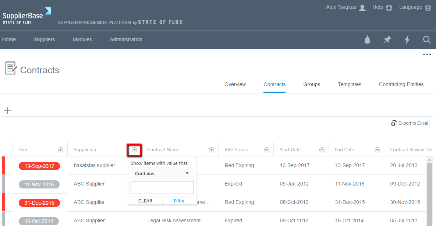Open the three-dot more options menu
Screen dimensions: 436x226
pyautogui.click(x=426, y=55)
